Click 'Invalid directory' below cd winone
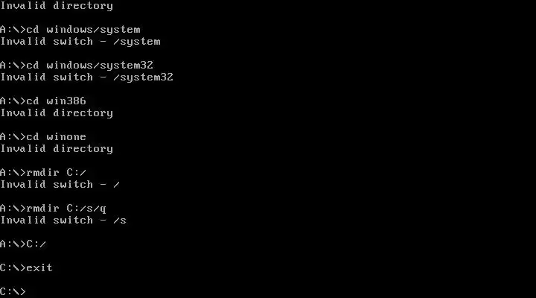Image resolution: width=536 pixels, height=298 pixels. pyautogui.click(x=57, y=148)
